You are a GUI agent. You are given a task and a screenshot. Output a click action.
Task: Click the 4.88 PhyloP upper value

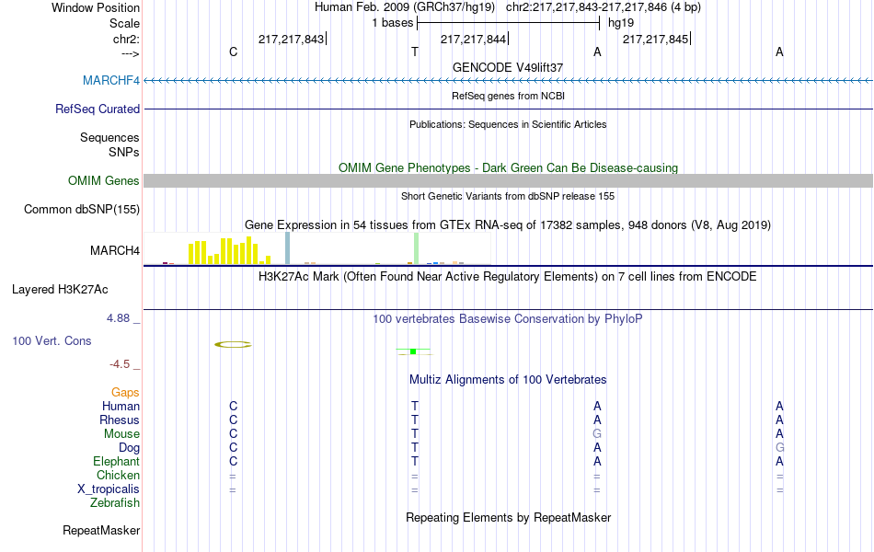coord(118,318)
